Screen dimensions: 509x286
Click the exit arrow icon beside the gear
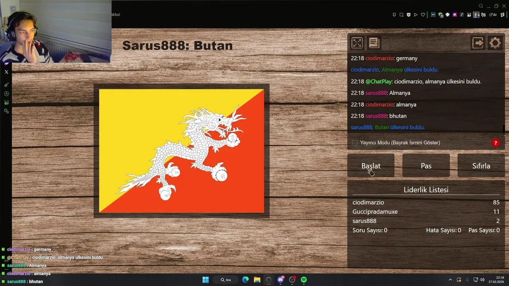(478, 43)
